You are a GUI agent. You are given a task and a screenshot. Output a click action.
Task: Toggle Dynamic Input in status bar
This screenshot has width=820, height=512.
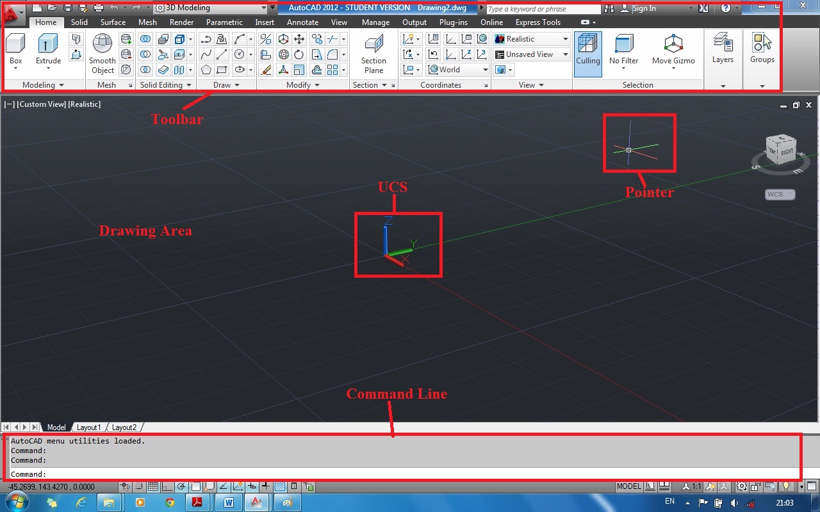pos(252,486)
